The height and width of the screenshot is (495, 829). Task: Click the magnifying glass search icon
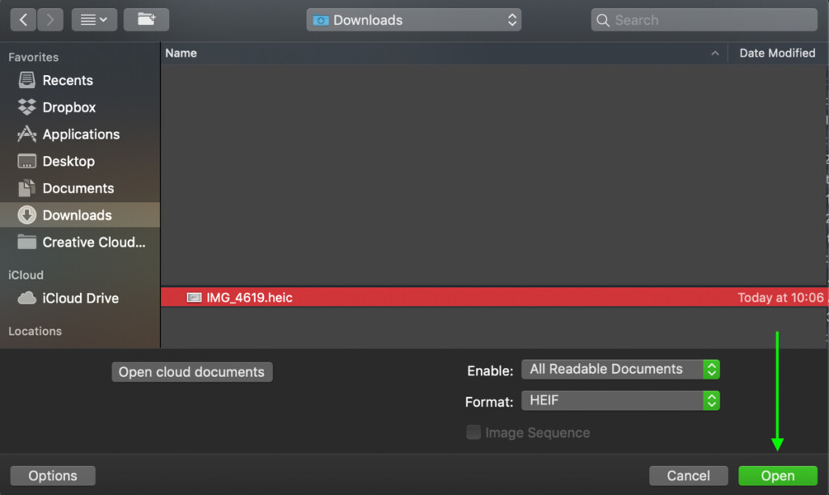pos(602,20)
